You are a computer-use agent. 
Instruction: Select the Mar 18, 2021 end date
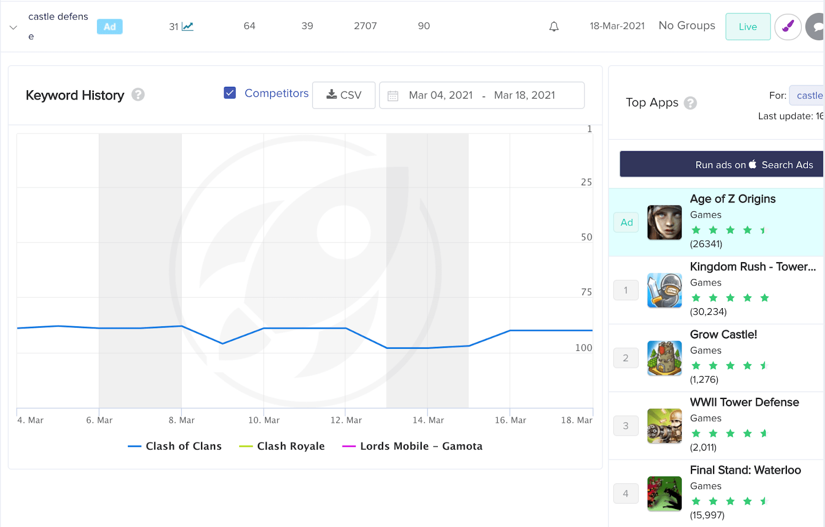[x=524, y=95]
